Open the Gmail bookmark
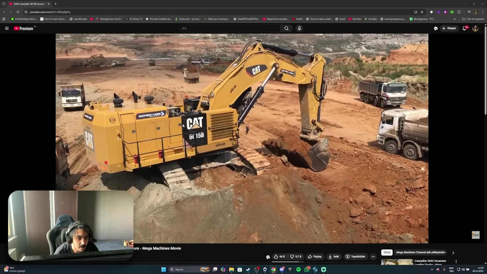The width and height of the screenshot is (487, 274). click(340, 19)
